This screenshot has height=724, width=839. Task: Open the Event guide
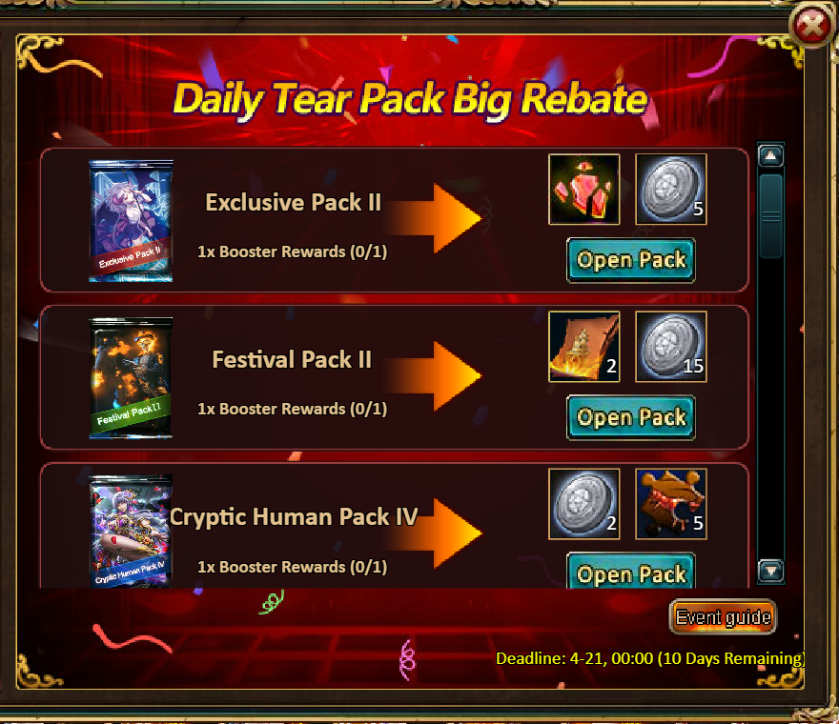click(x=723, y=617)
